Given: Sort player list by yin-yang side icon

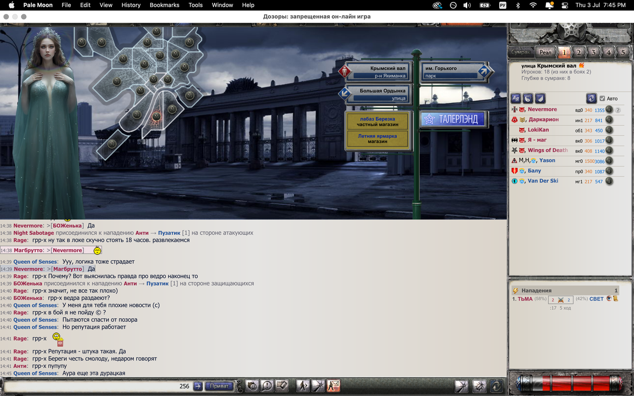Looking at the screenshot, I should 528,98.
